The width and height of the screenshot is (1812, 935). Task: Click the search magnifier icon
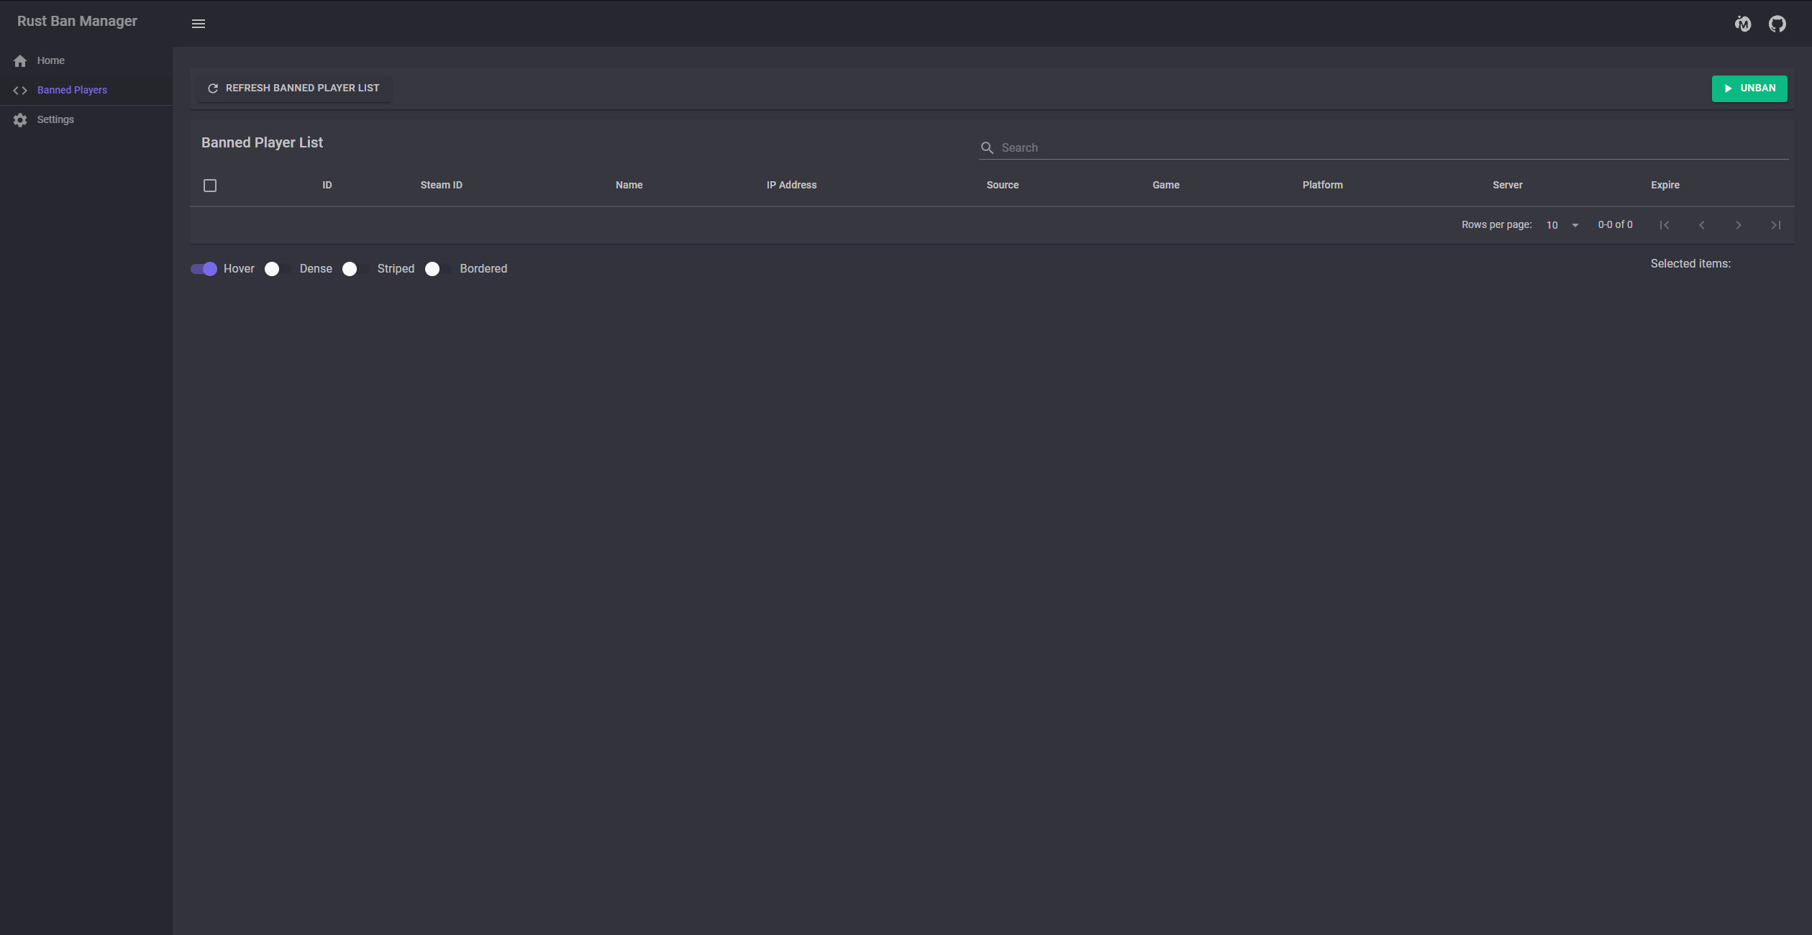pos(987,147)
